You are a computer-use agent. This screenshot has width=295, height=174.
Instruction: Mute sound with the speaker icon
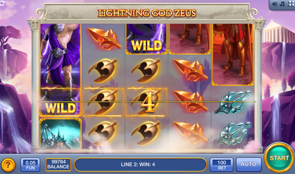(274, 4)
